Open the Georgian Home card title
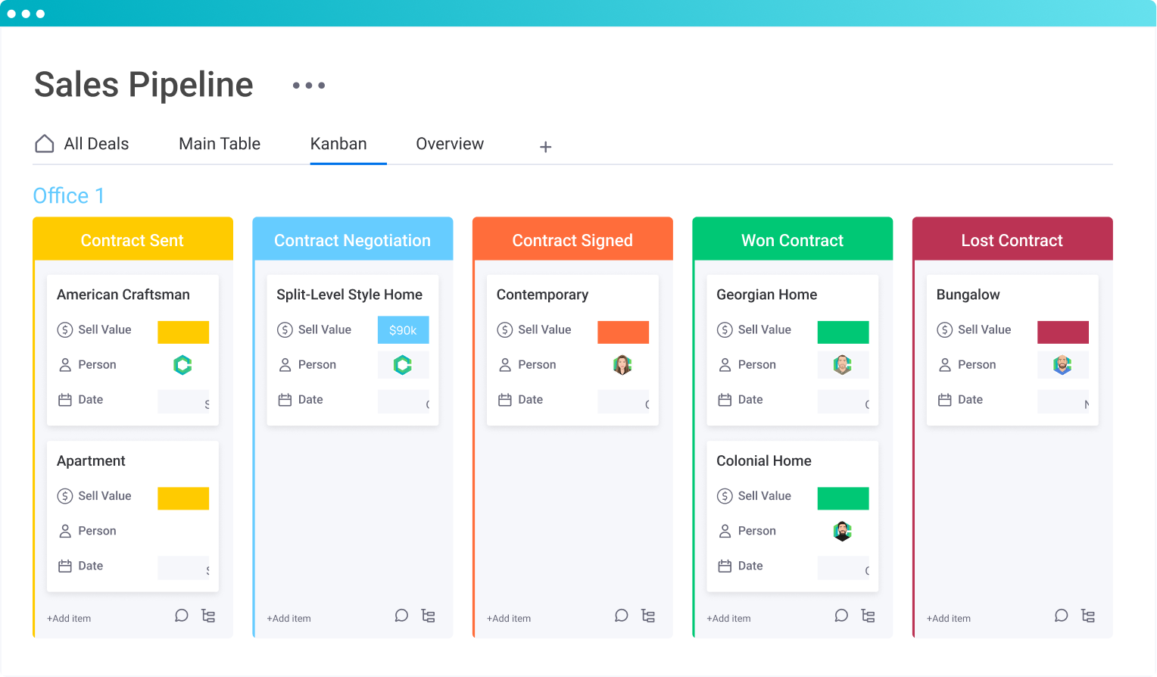 766,295
